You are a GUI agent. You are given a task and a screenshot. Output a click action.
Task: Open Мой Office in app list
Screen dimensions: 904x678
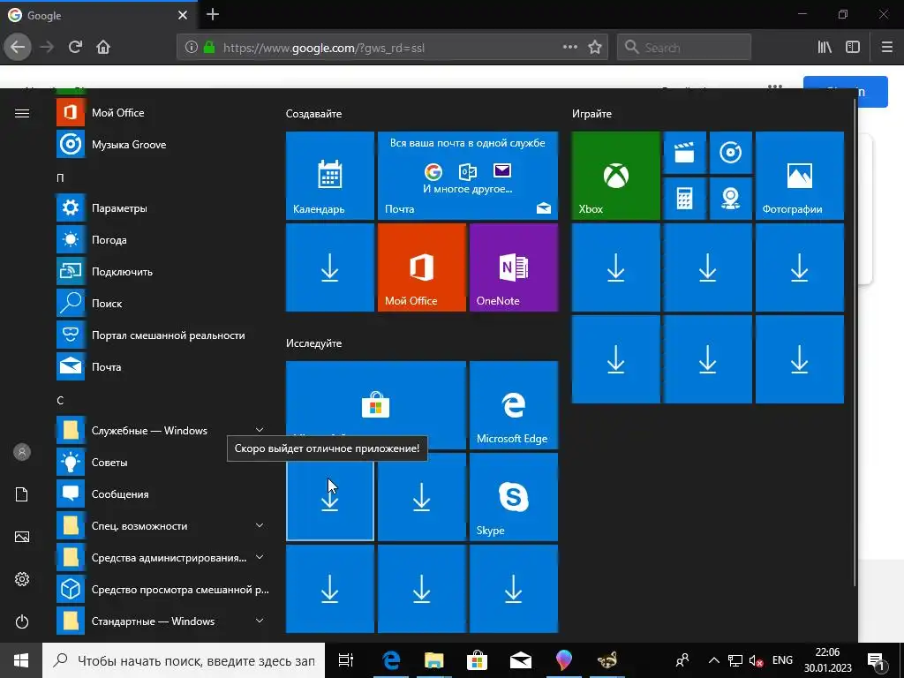pyautogui.click(x=163, y=112)
